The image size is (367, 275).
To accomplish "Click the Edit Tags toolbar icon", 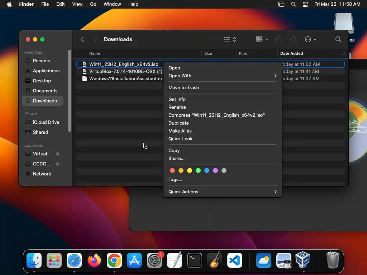I will pyautogui.click(x=293, y=39).
